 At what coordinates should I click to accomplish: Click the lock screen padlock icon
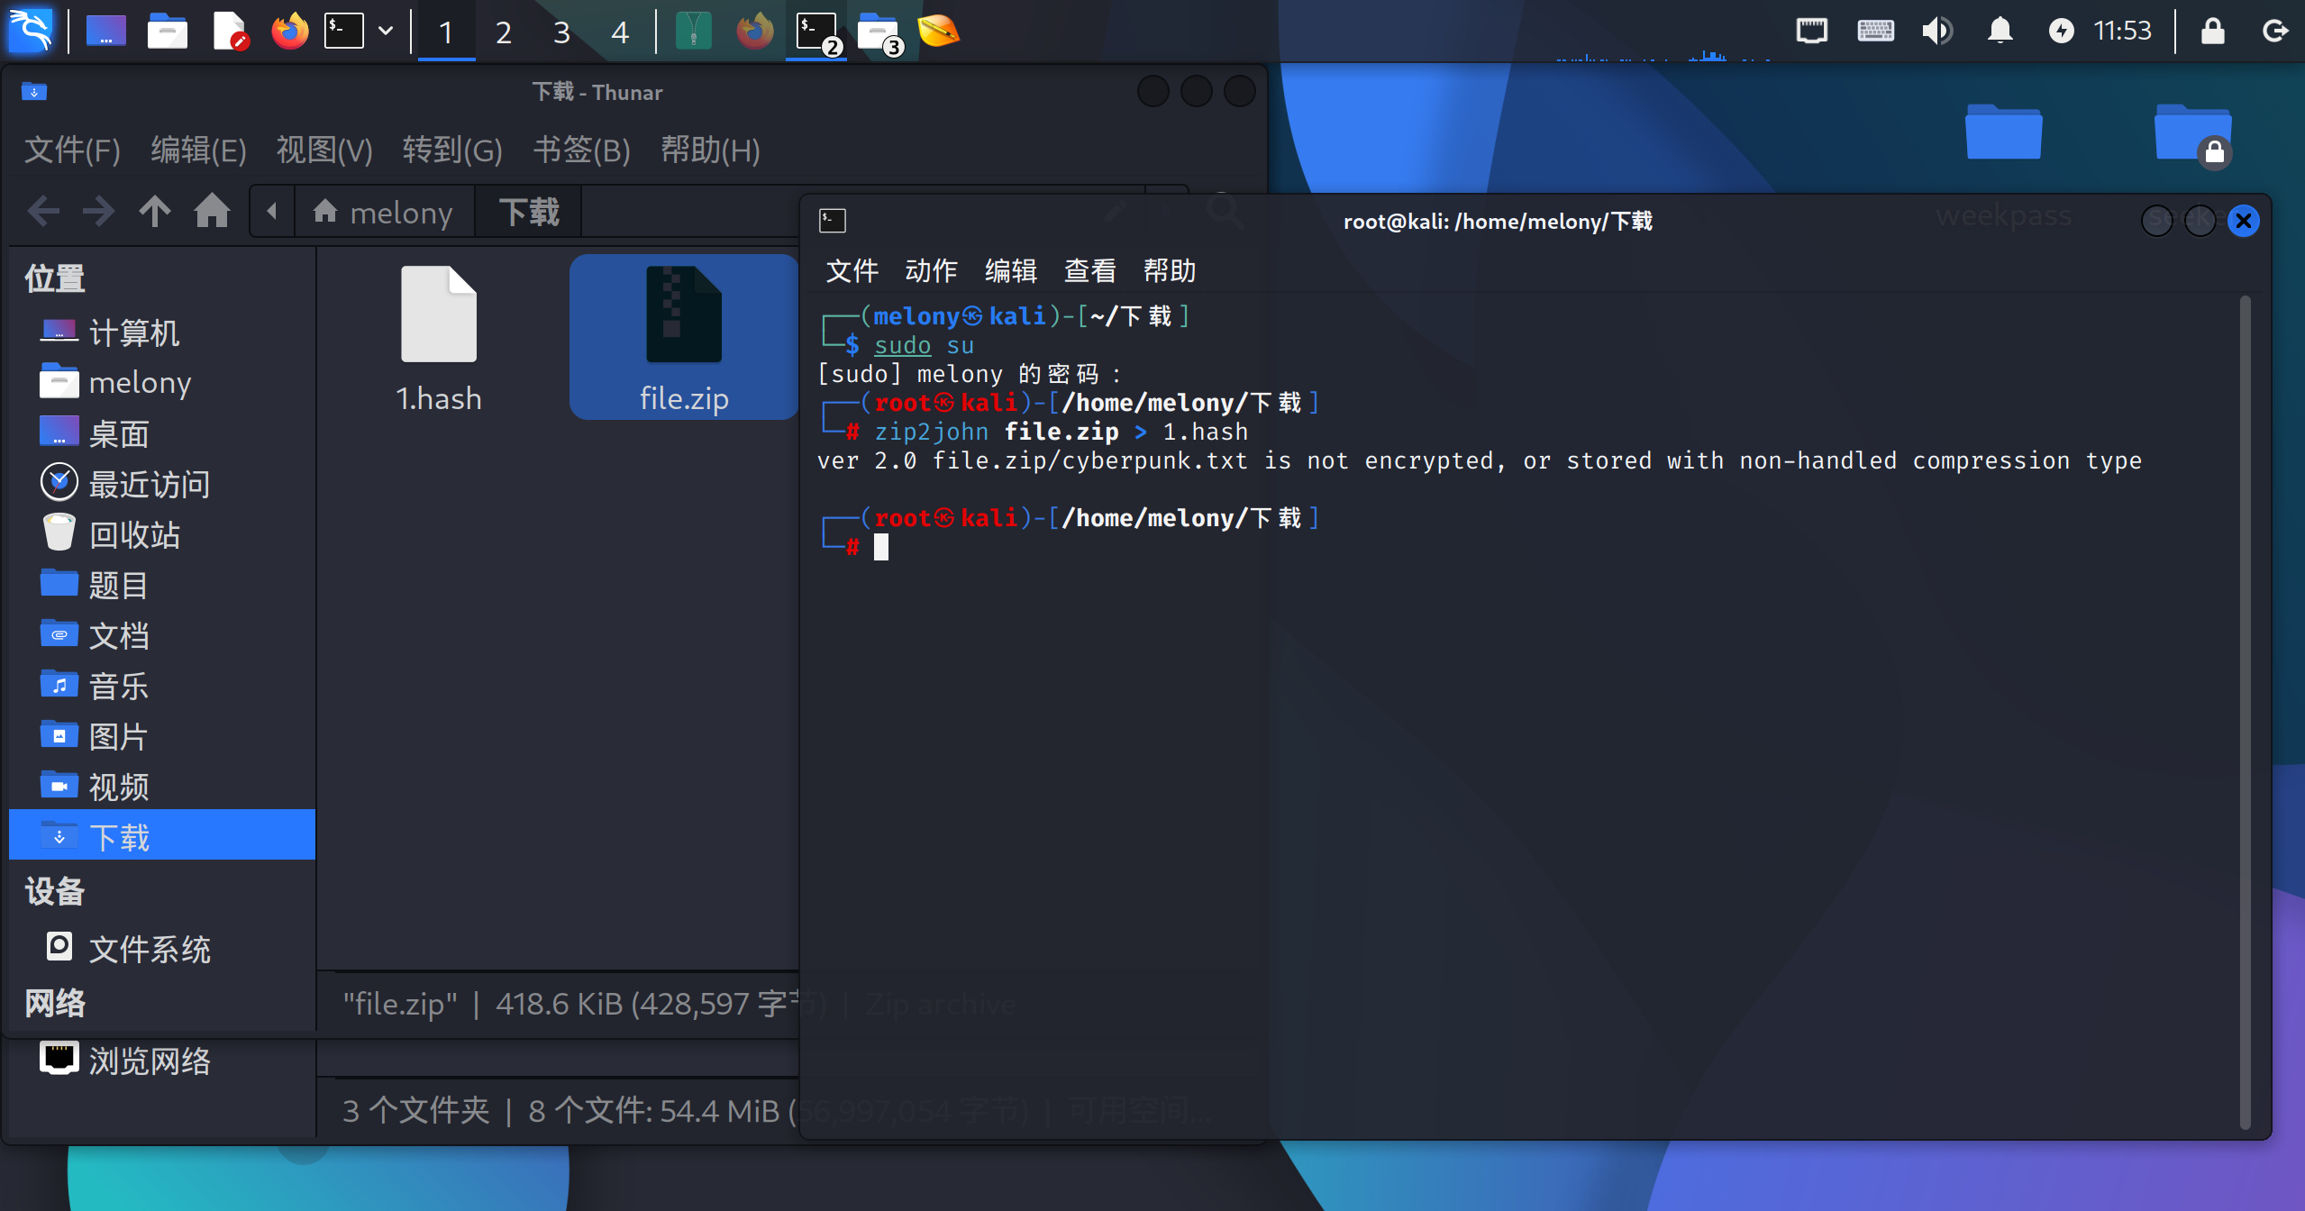coord(2212,32)
